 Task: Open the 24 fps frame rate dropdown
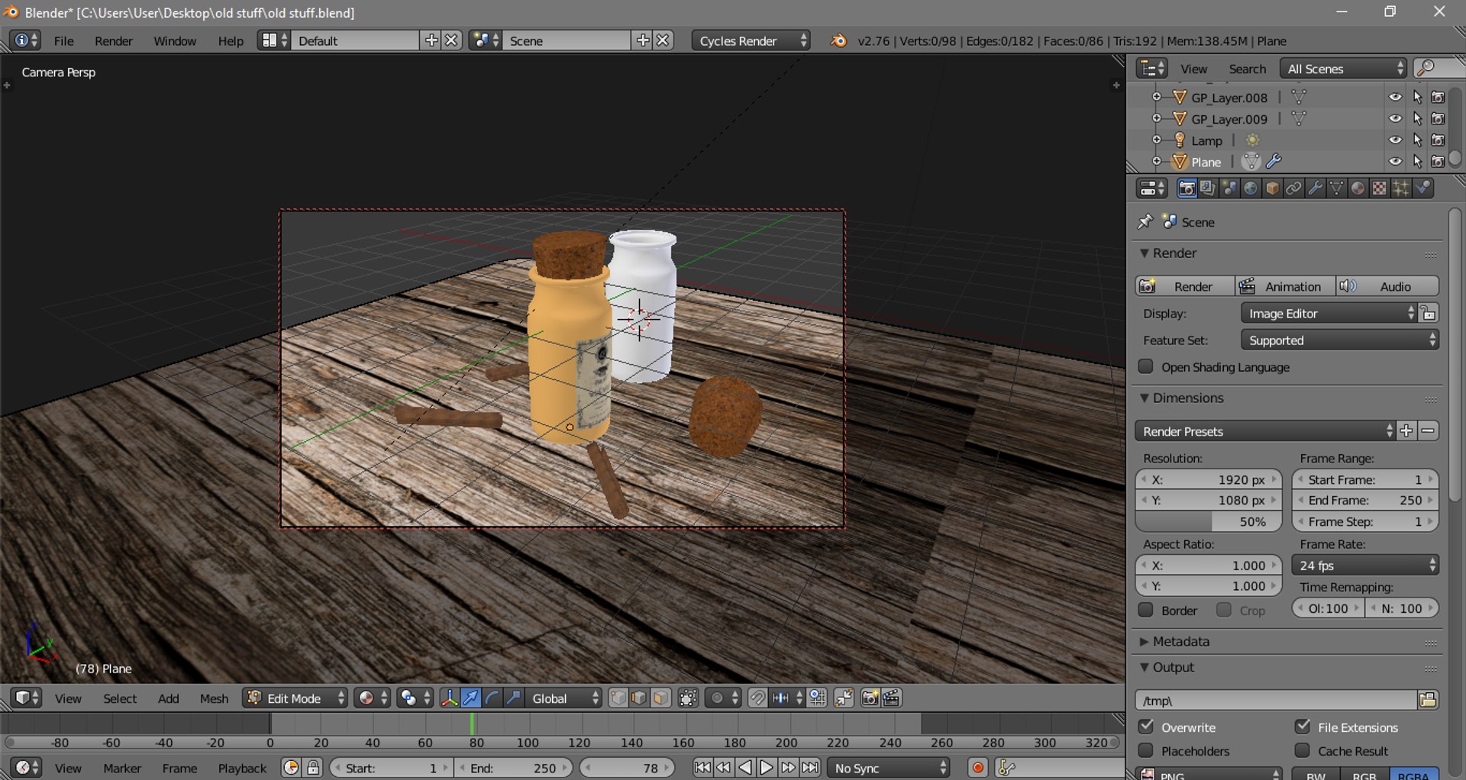click(1365, 566)
